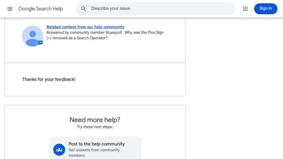Select Post to the help community
This screenshot has height=159, width=283.
point(95,148)
